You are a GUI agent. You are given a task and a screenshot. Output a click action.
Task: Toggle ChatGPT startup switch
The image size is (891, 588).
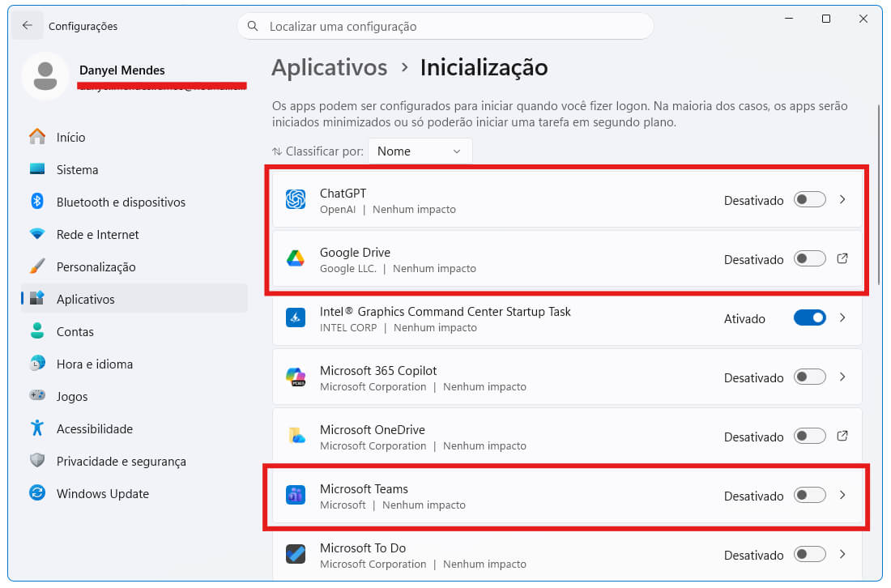tap(810, 199)
